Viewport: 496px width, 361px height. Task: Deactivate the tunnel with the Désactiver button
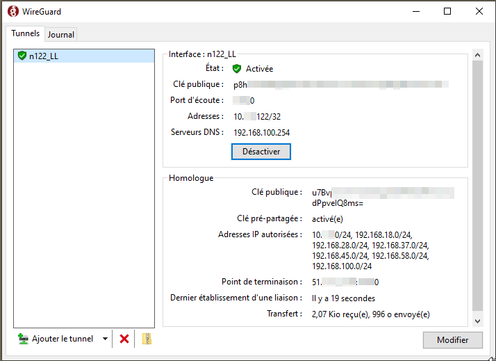(x=261, y=151)
